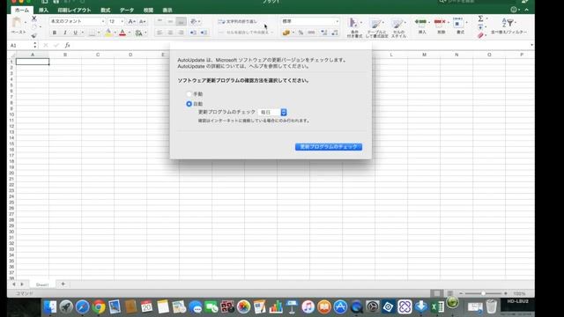Open the 毎日 update frequency dropdown
Viewport: 564px width, 317px height.
272,113
